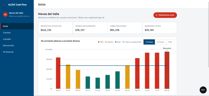Viewport: 209px width, 96px height.
Task: Click the Mar 26 green bar
Action: pyautogui.click(x=117, y=80)
